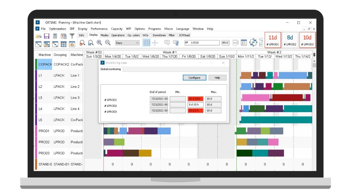This screenshot has height=196, width=349.
Task: Click the zoom out magnifier icon
Action: 108,43
